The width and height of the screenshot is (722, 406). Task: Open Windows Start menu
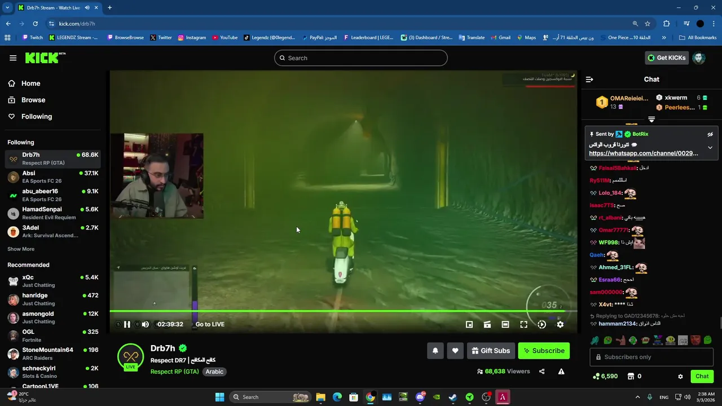coord(219,397)
